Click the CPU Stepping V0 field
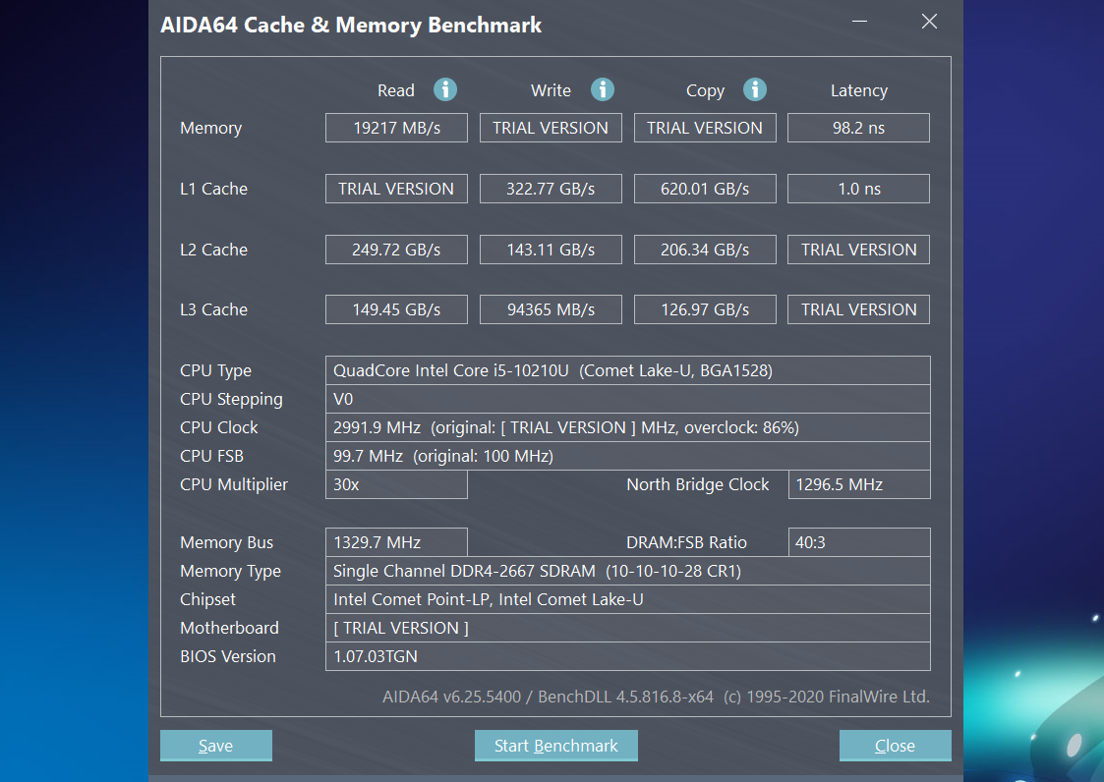Image resolution: width=1104 pixels, height=782 pixels. [627, 399]
